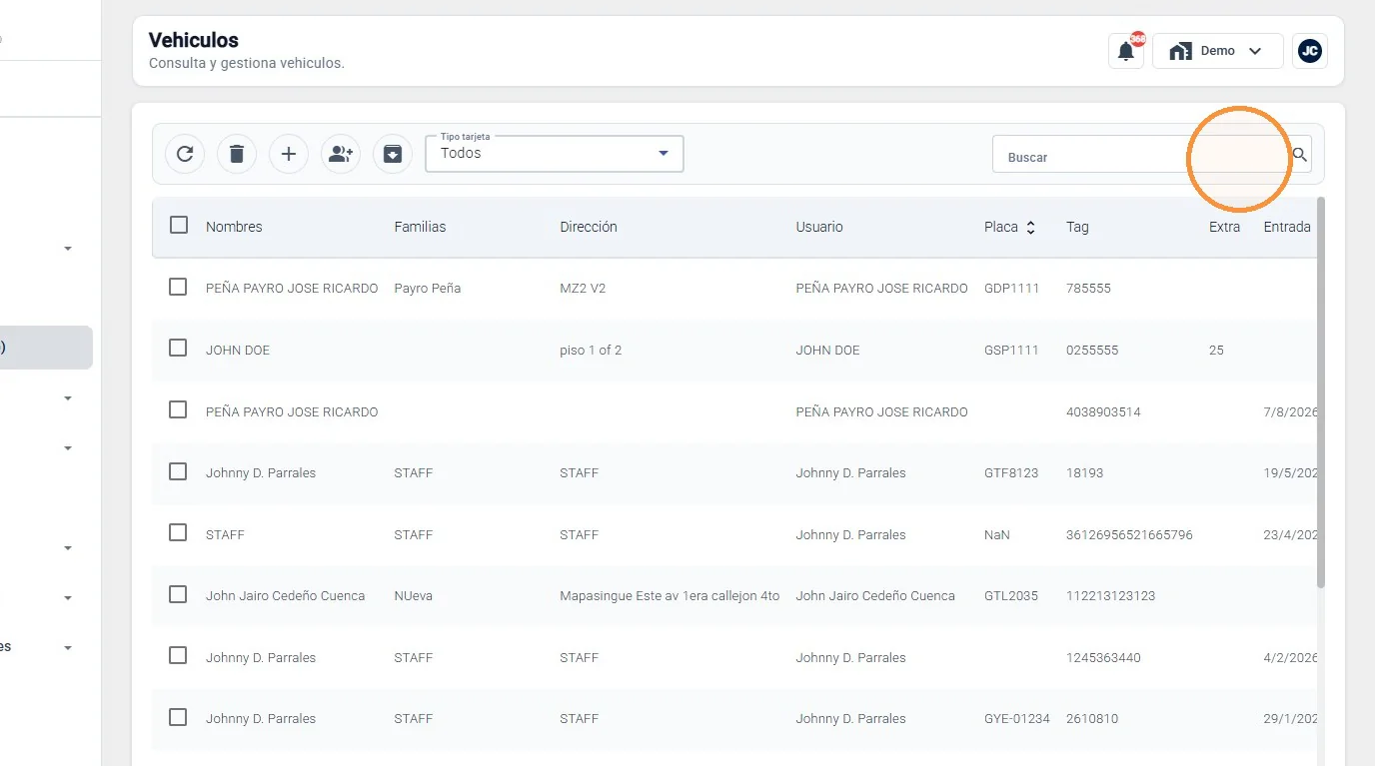Click the plate 'GTL2035'
Viewport: 1375px width, 766px height.
tap(1011, 596)
